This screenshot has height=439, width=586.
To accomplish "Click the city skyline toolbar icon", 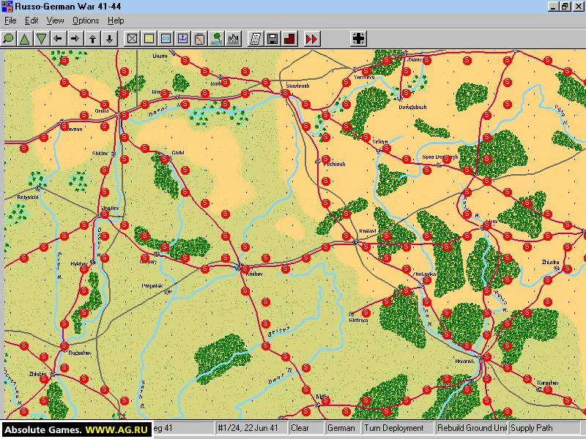I will click(234, 39).
